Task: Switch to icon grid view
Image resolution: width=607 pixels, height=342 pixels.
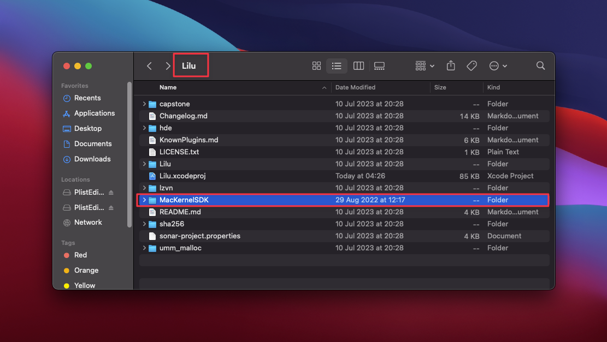Action: 317,66
